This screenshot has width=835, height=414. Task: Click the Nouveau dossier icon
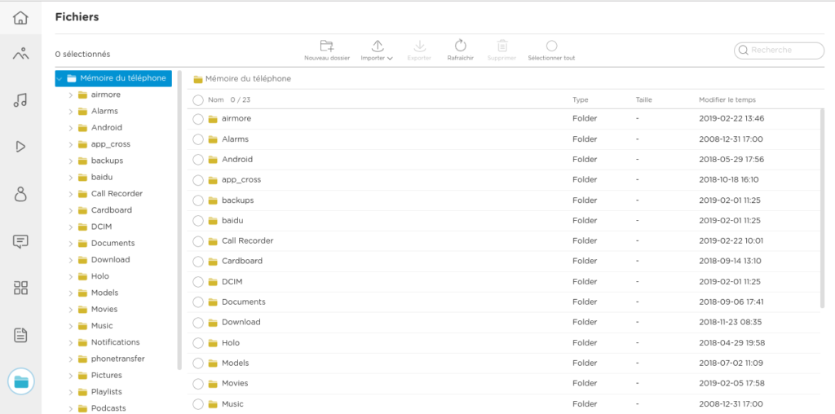[327, 46]
